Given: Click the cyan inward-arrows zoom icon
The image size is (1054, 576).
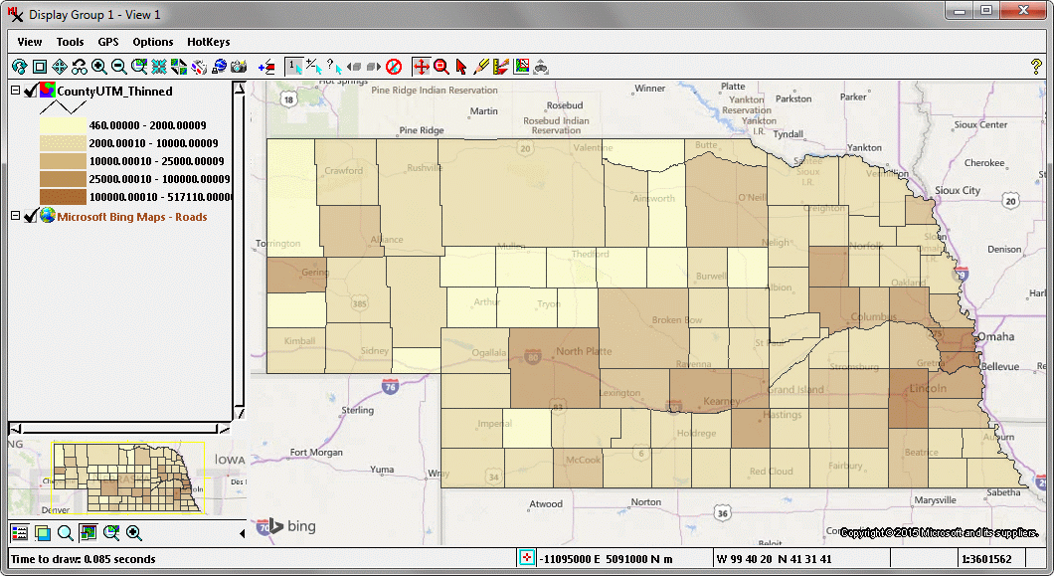Looking at the screenshot, I should 159,67.
